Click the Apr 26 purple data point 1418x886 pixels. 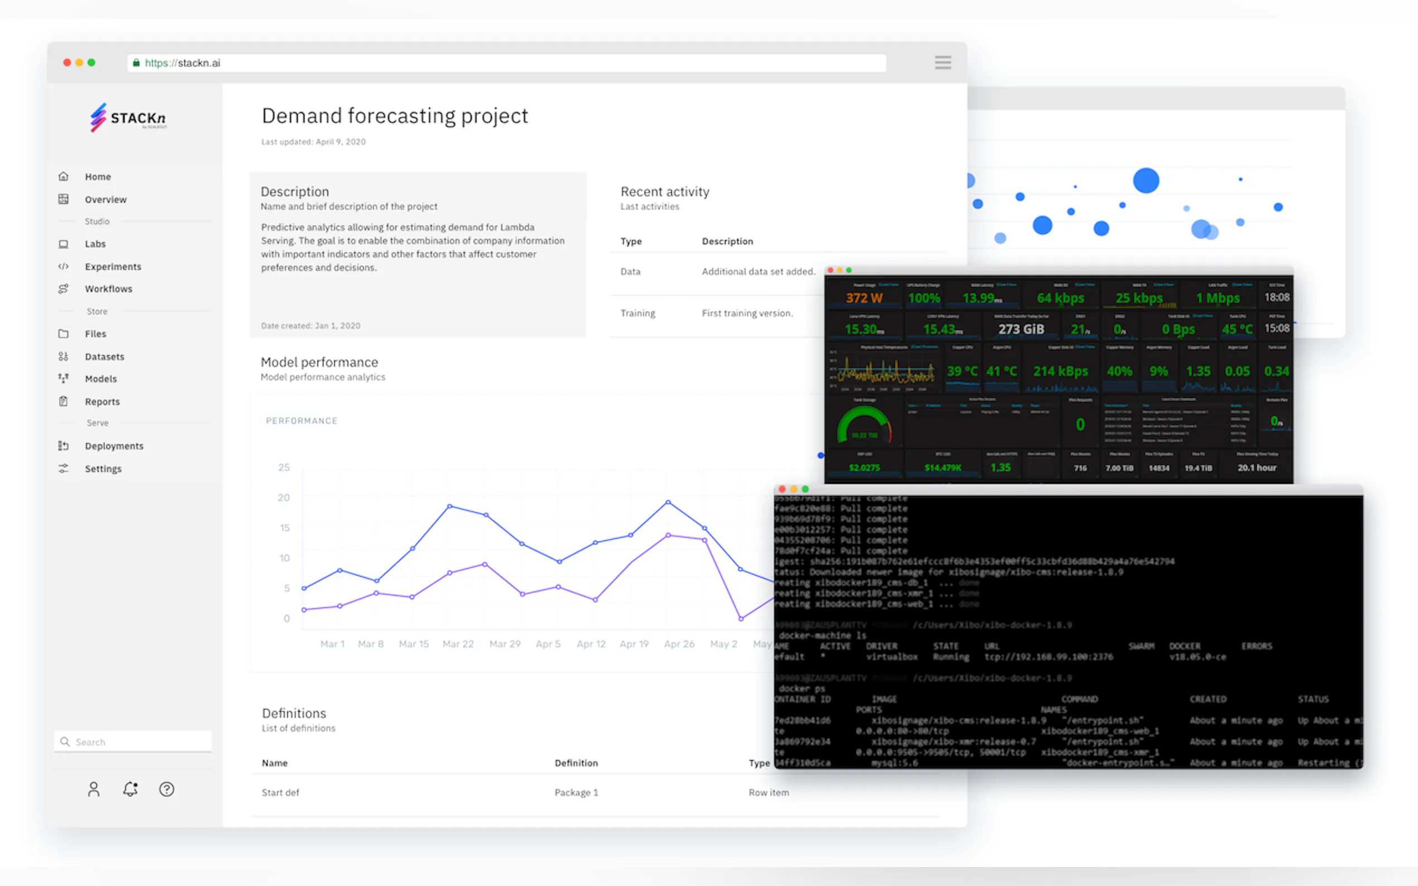coord(668,535)
